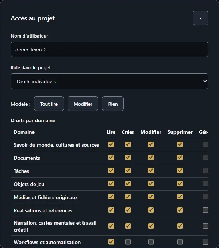Uncheck Supprimer for Narration, cartes mentales row
This screenshot has height=248, width=219.
(x=180, y=226)
